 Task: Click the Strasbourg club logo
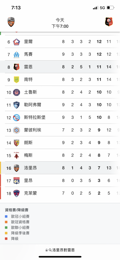[x=16, y=118]
